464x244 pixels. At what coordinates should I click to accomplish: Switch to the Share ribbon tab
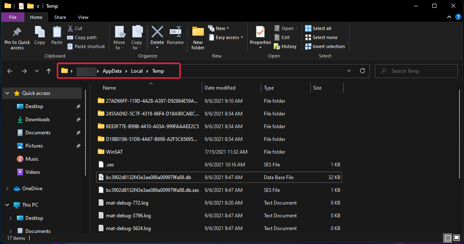pos(60,17)
